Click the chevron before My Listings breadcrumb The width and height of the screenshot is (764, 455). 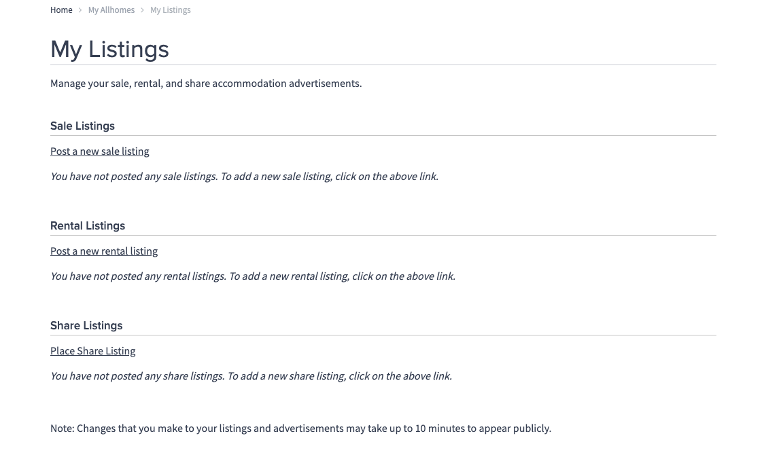[142, 10]
